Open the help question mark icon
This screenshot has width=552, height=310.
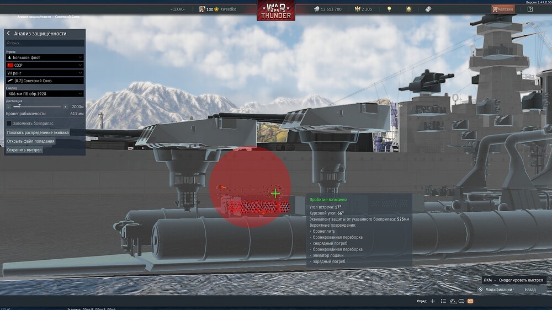(530, 9)
